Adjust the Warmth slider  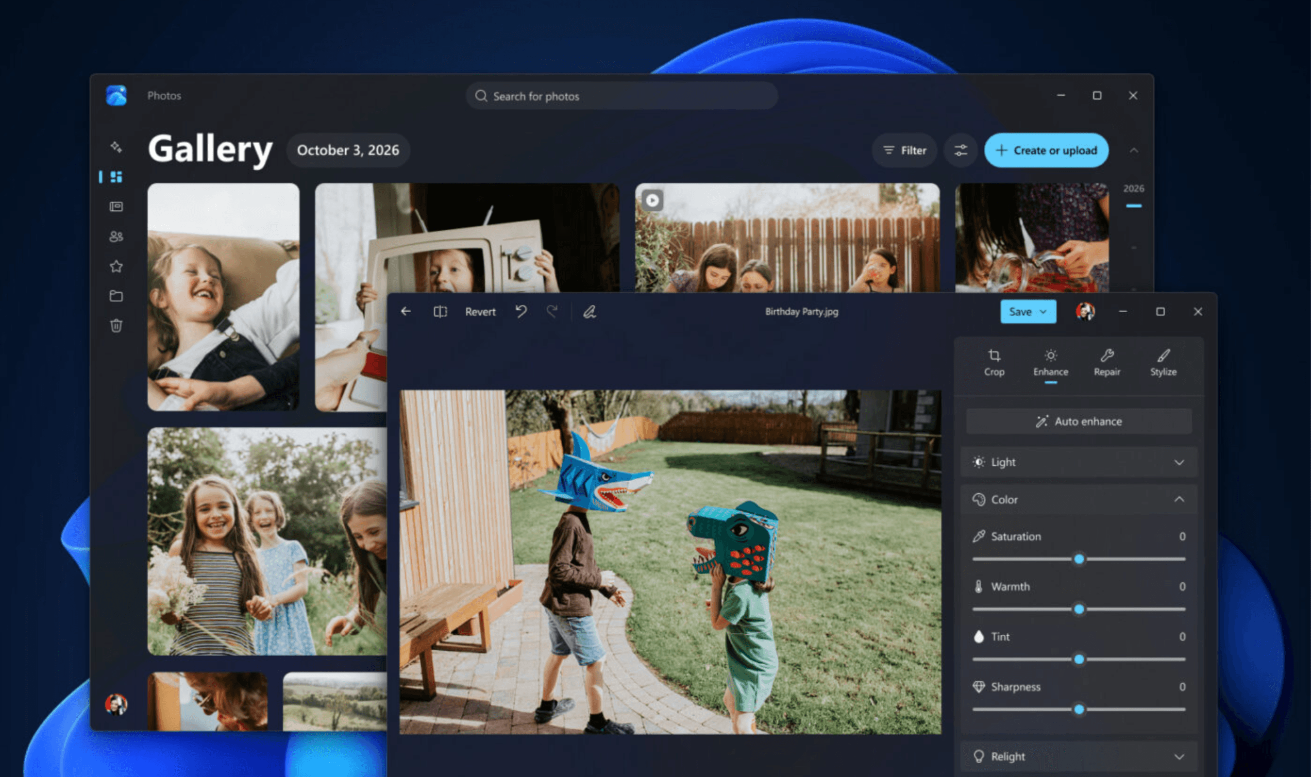(x=1078, y=609)
